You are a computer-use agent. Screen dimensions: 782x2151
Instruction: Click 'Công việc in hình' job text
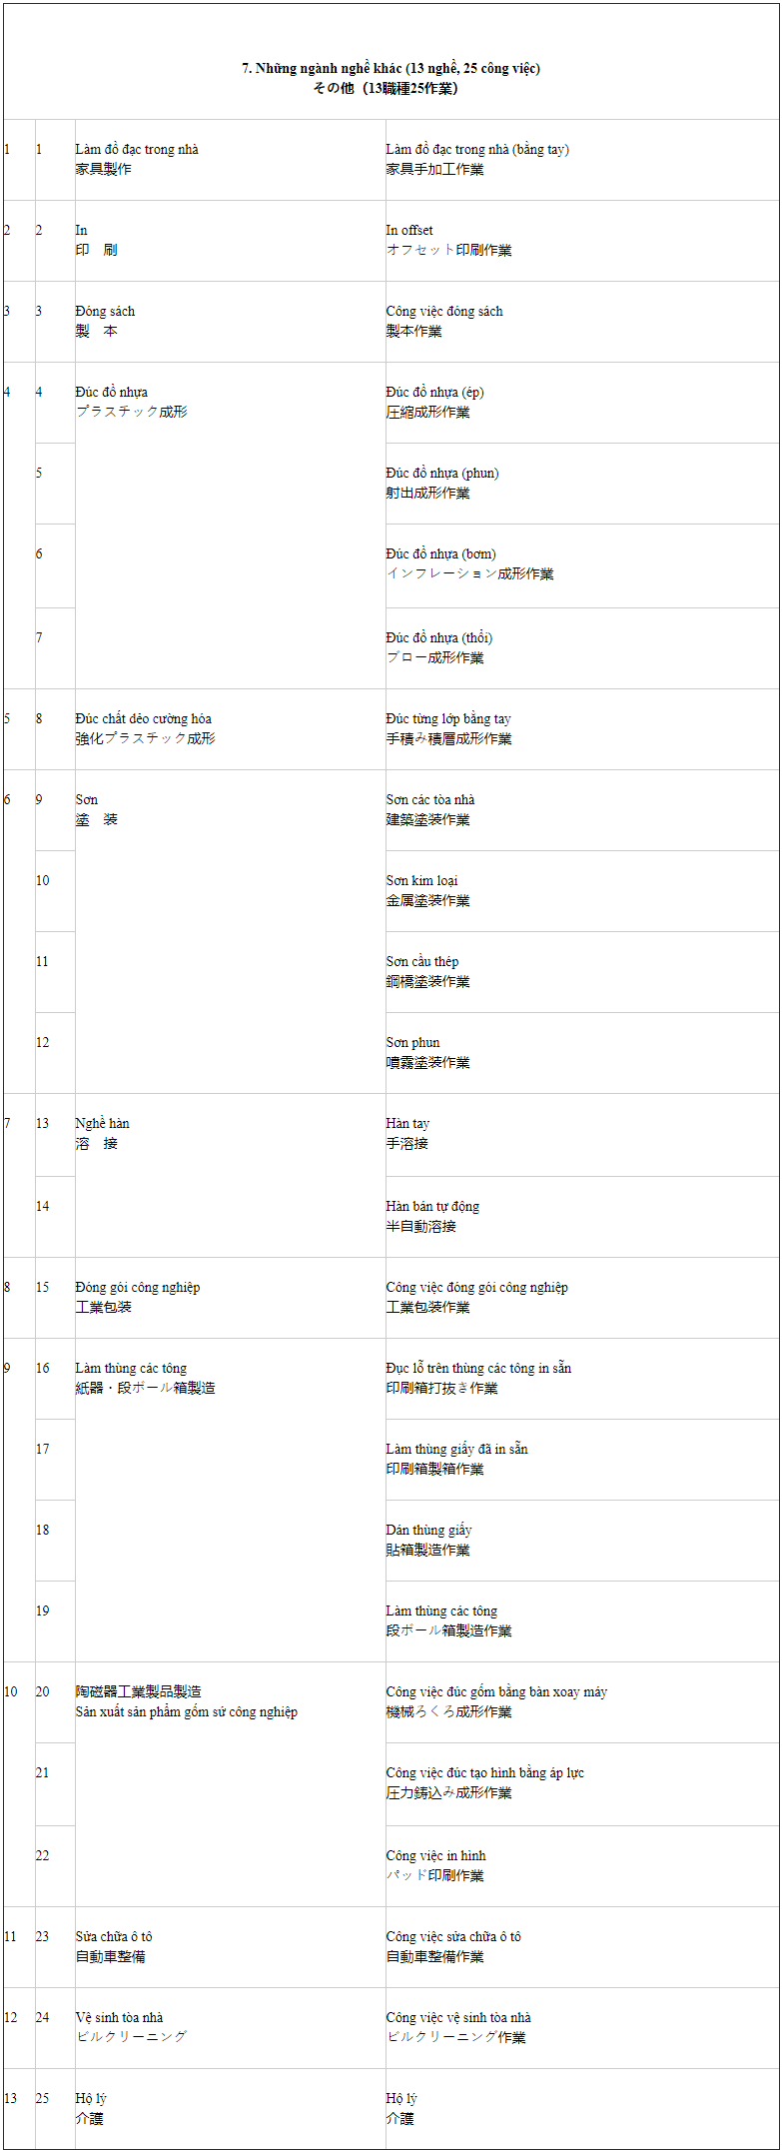point(435,1855)
